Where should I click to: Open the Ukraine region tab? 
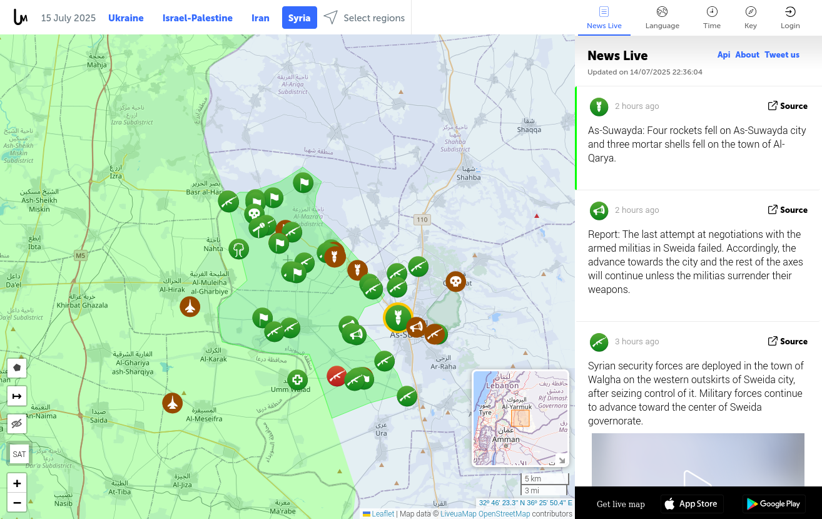click(x=126, y=18)
